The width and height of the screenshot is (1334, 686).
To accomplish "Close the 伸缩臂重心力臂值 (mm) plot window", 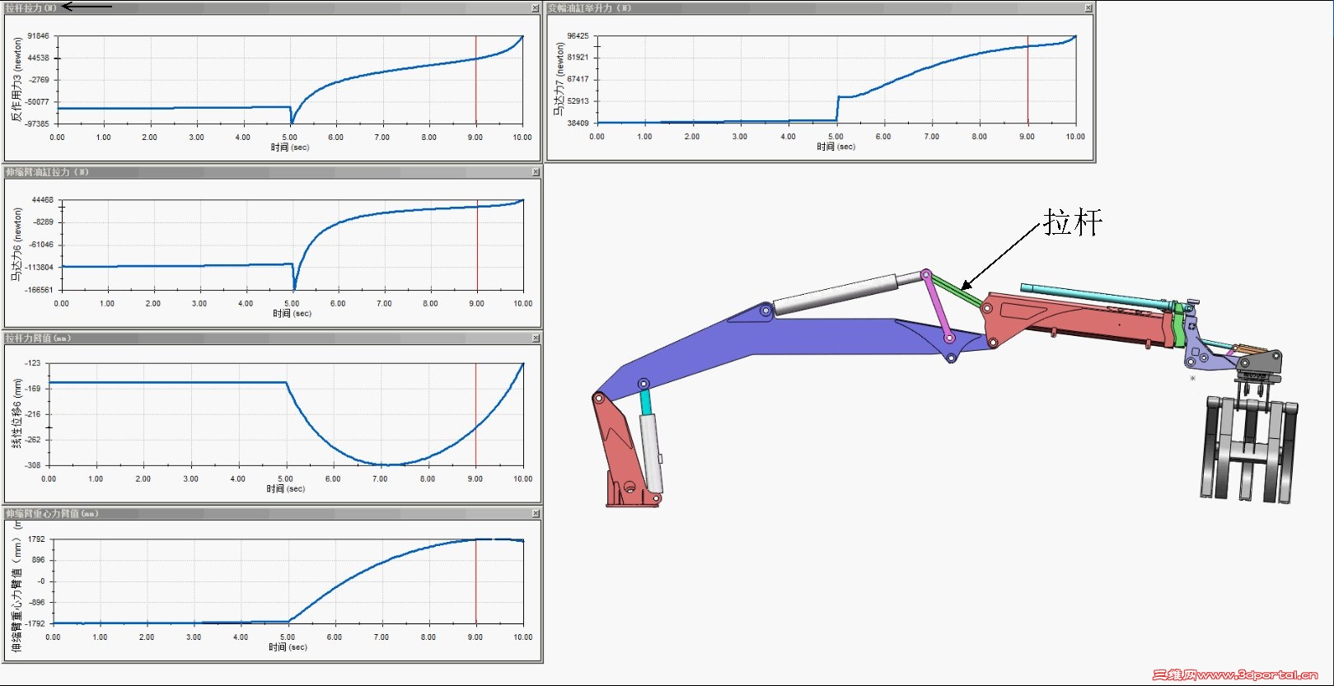I will click(536, 513).
